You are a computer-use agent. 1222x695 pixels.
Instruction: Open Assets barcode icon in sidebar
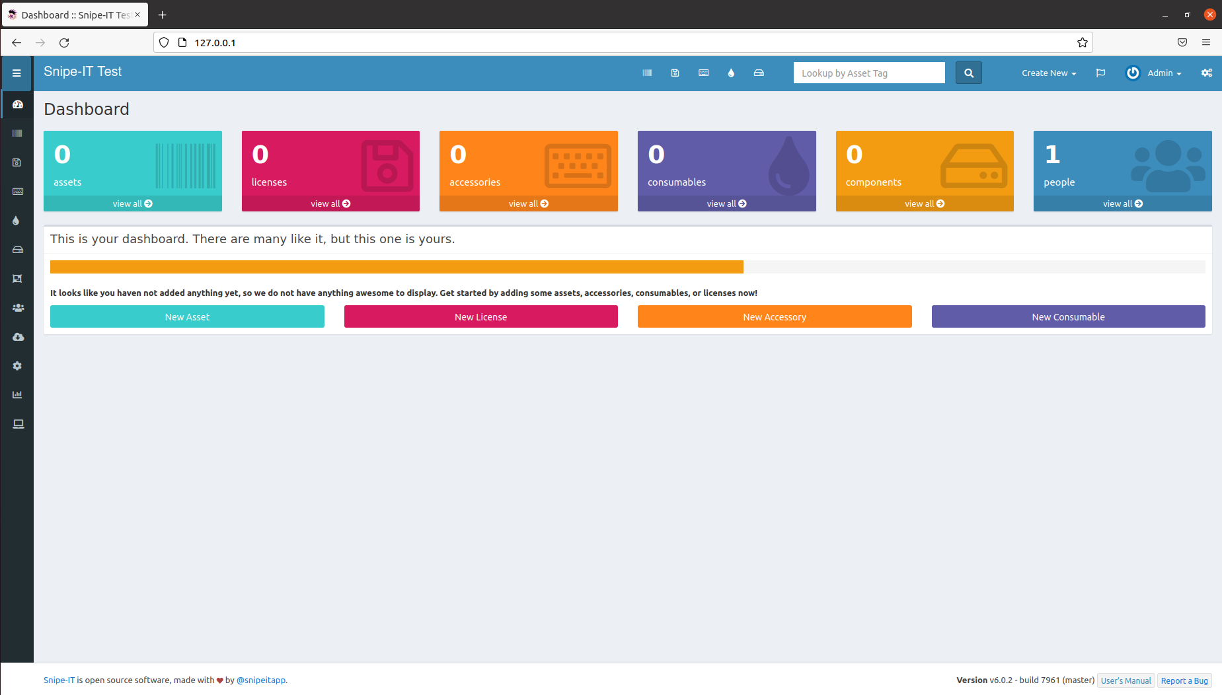[x=18, y=133]
